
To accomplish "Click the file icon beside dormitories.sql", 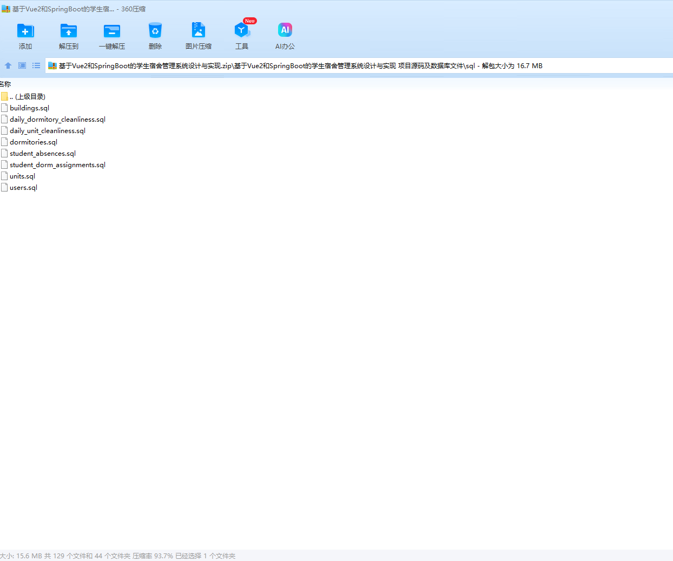I will [4, 142].
